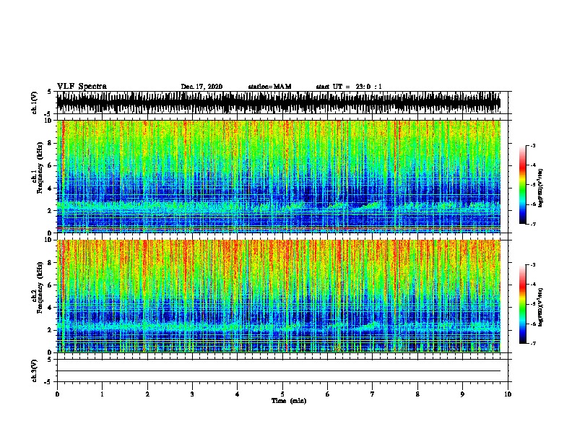Click the "1" minute time tick label
Viewport: 572px width, 442px height.
click(102, 394)
